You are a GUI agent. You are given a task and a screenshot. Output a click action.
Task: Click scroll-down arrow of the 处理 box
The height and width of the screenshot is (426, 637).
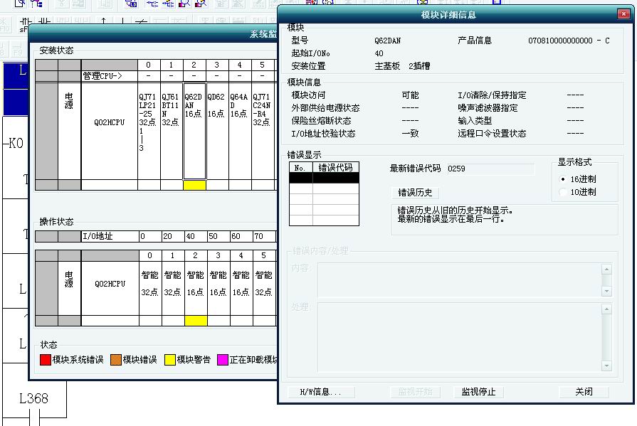point(606,366)
